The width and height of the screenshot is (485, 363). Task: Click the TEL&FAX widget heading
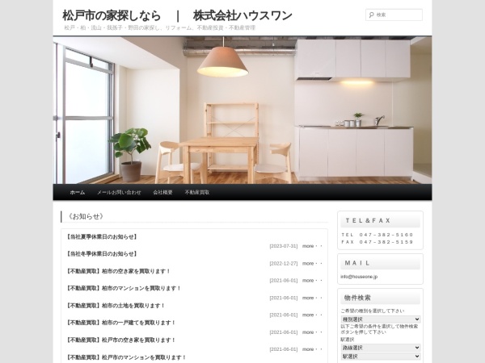(x=368, y=221)
